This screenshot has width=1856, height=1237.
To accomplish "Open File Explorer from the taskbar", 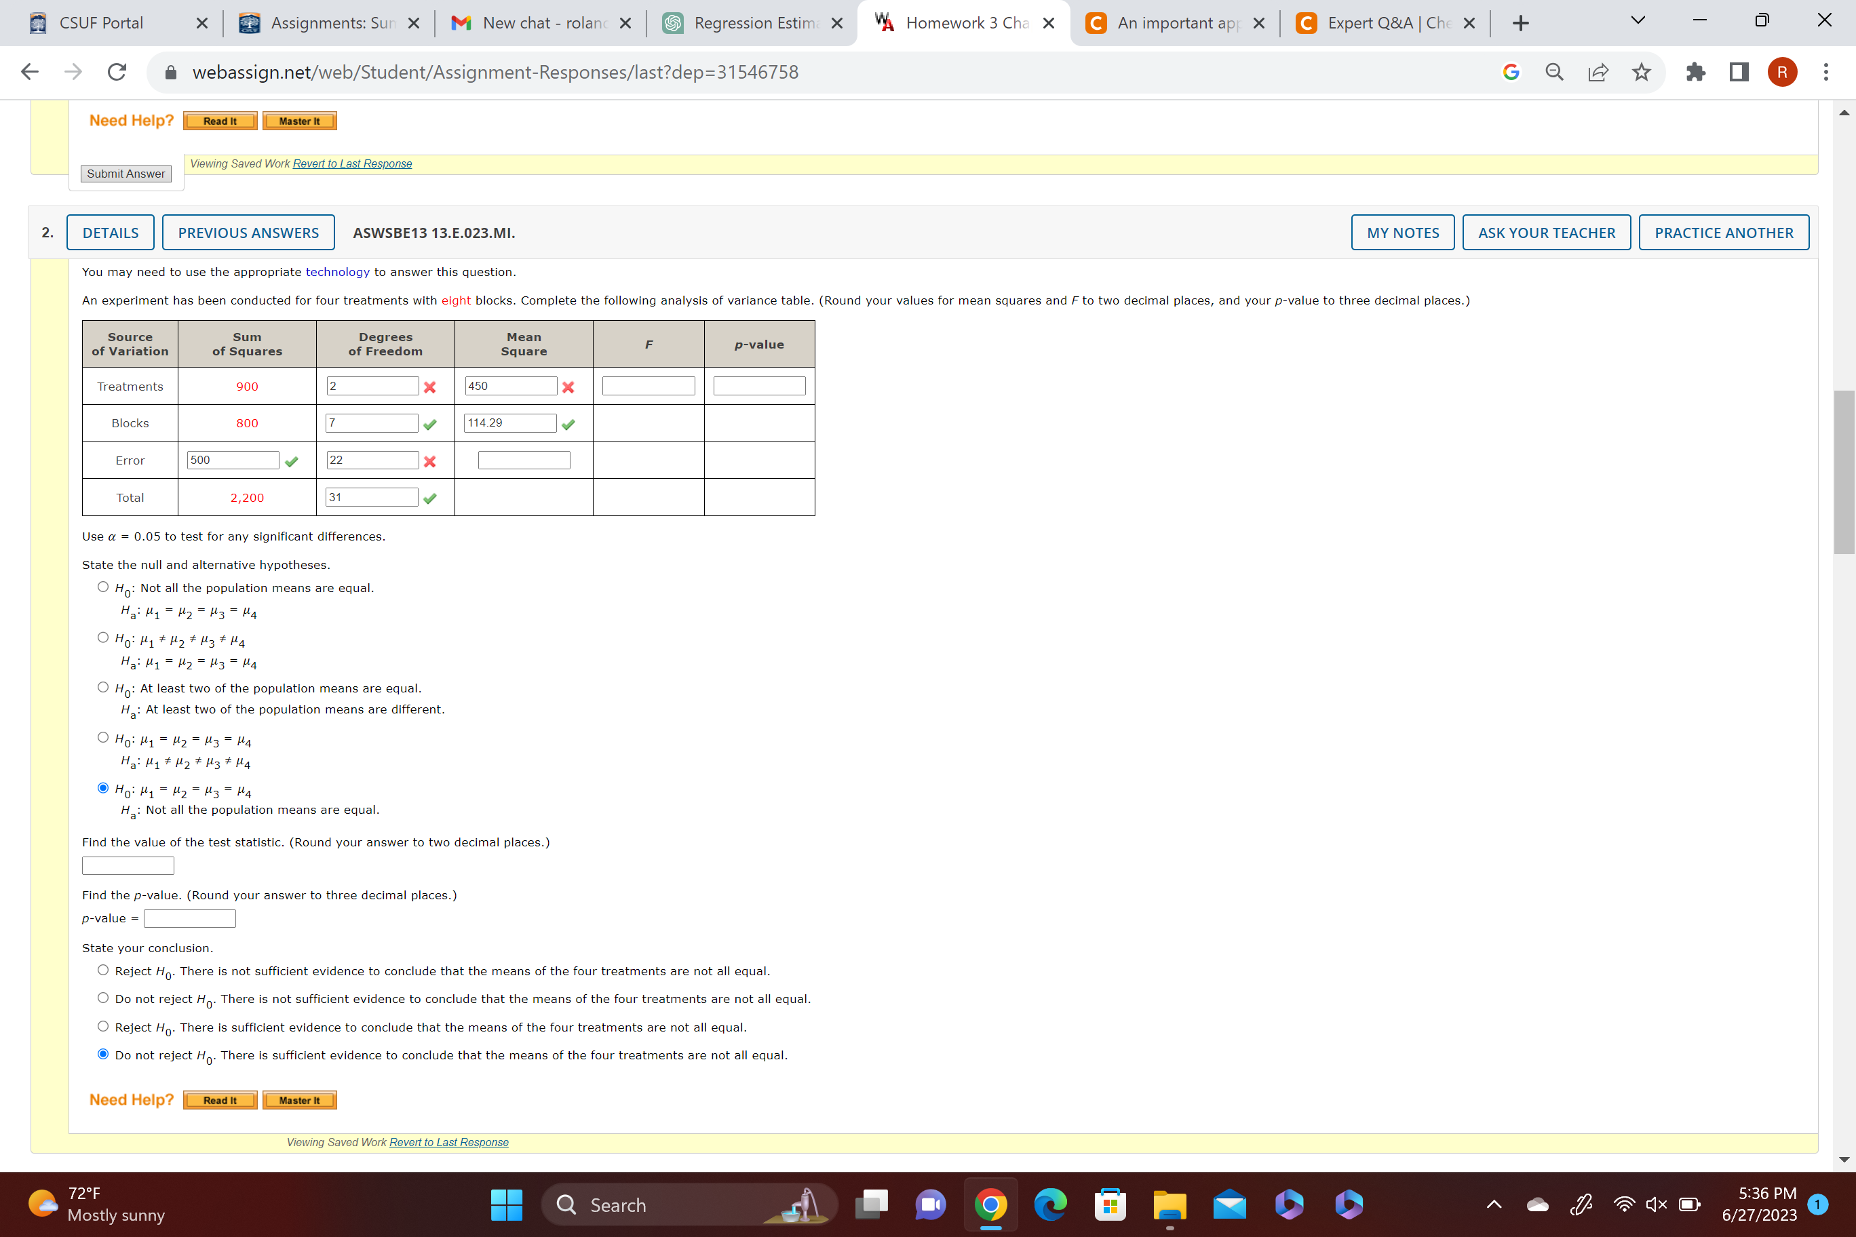I will (x=1169, y=1204).
